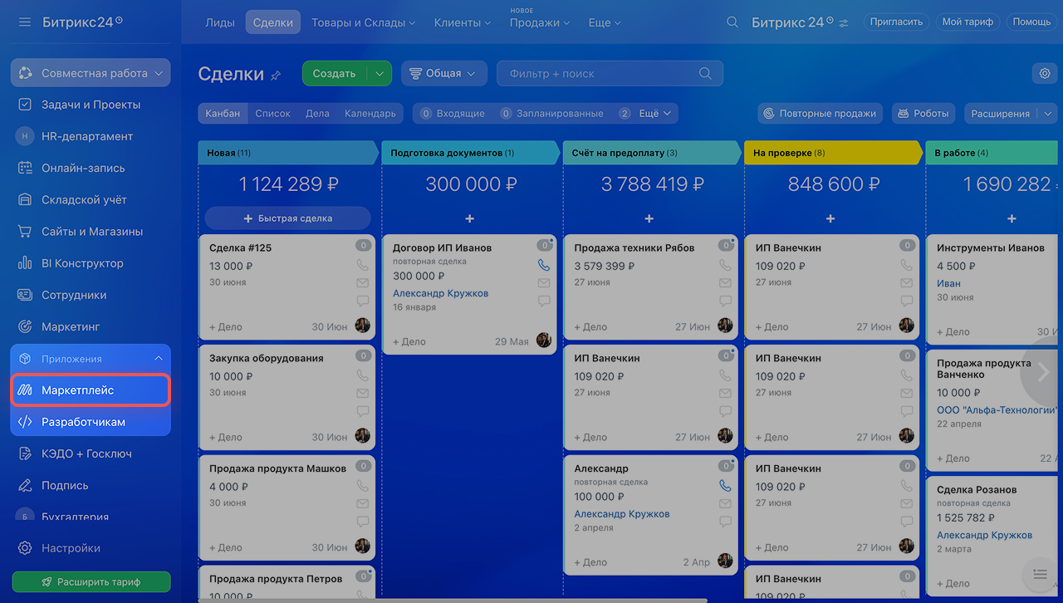Image resolution: width=1063 pixels, height=603 pixels.
Task: Switch to Дела view
Action: tap(317, 114)
